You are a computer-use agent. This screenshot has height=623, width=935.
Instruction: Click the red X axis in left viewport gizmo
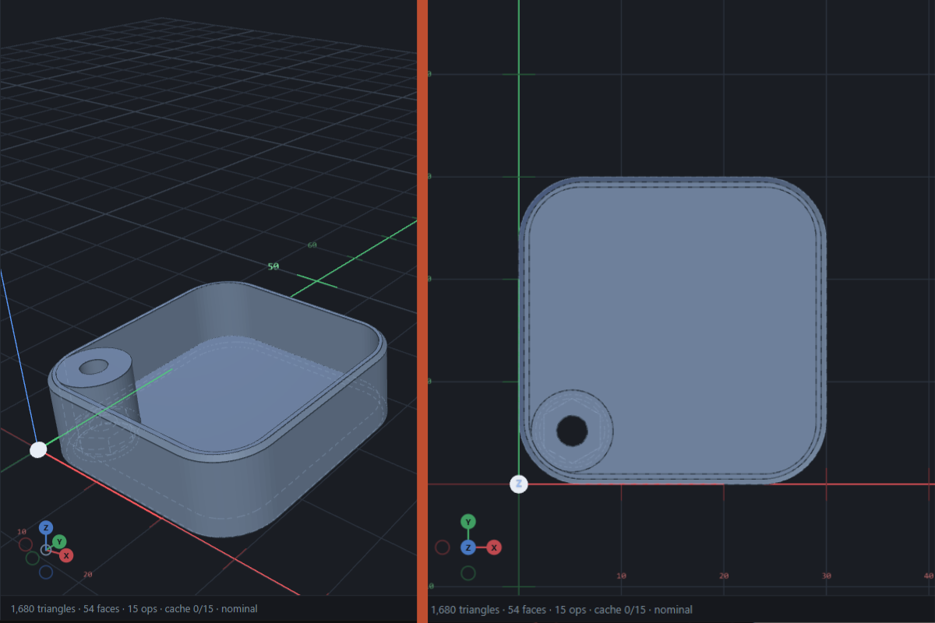pyautogui.click(x=67, y=555)
